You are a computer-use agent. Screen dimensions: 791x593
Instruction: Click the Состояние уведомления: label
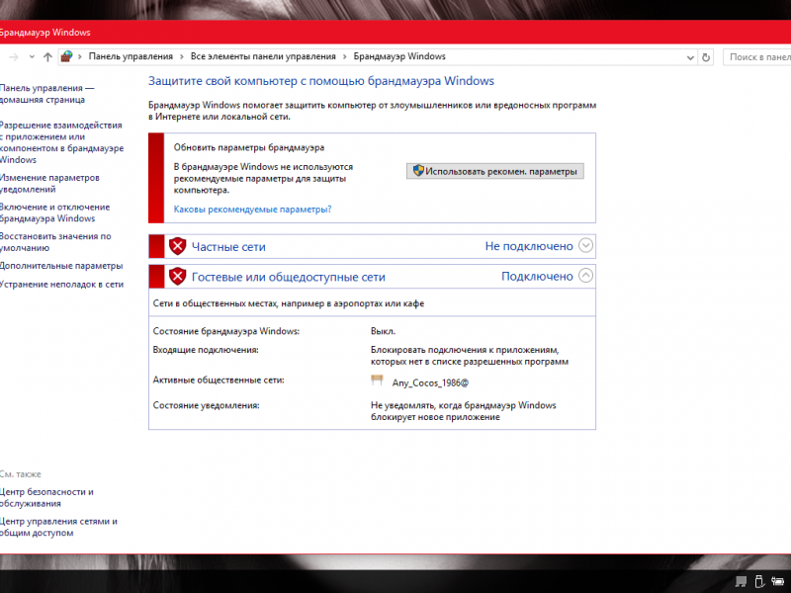tap(207, 405)
